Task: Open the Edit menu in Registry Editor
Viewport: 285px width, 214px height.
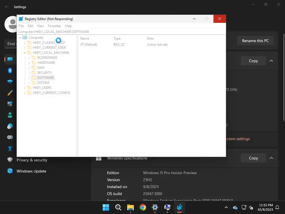Action: [x=30, y=26]
